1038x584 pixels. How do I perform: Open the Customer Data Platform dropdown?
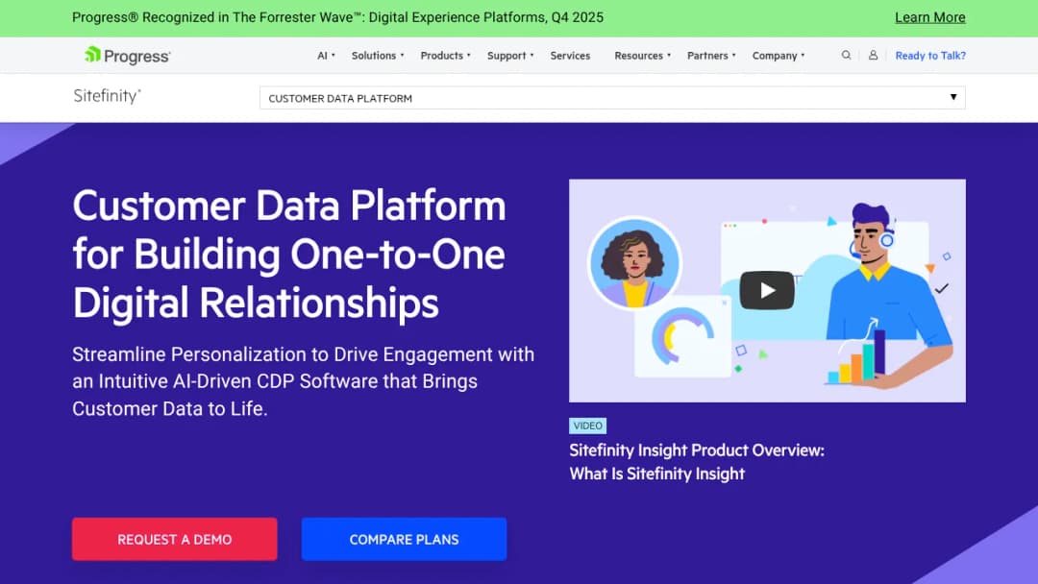(612, 98)
